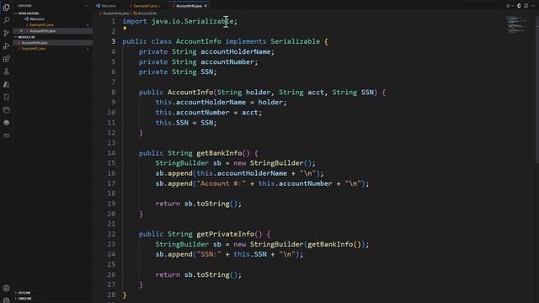Open the Testing flask view

(6, 72)
